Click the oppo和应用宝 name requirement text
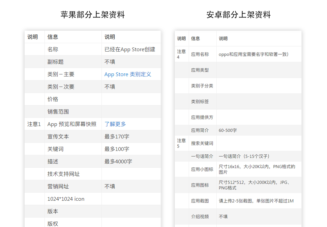This screenshot has height=227, width=327. point(254,54)
